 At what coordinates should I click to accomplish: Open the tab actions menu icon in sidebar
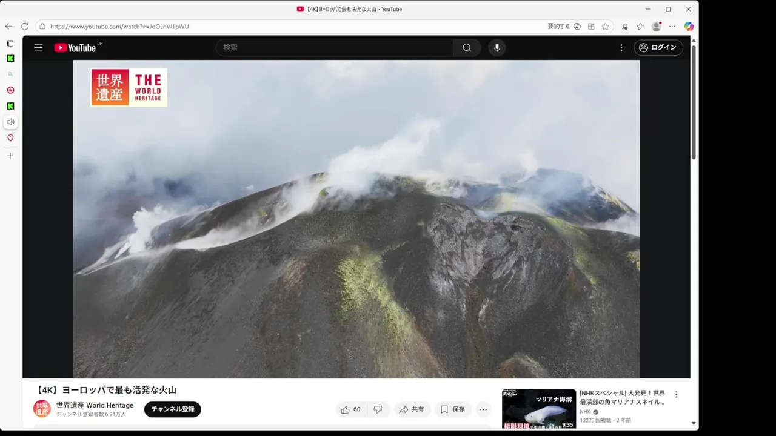click(10, 44)
